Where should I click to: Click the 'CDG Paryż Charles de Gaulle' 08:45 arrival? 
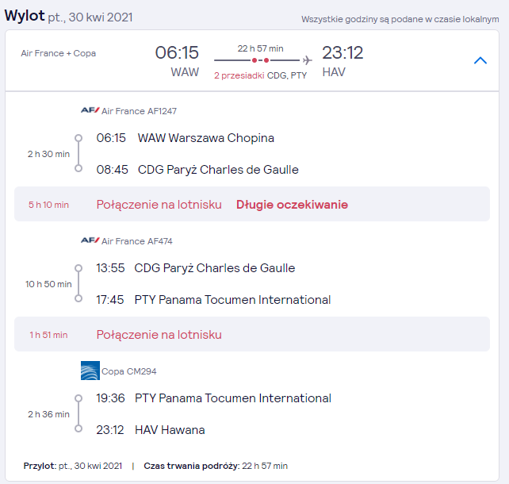[x=218, y=170]
